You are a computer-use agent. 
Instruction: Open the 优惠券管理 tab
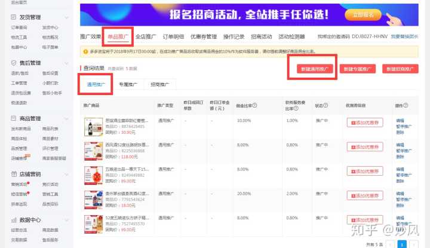point(204,36)
